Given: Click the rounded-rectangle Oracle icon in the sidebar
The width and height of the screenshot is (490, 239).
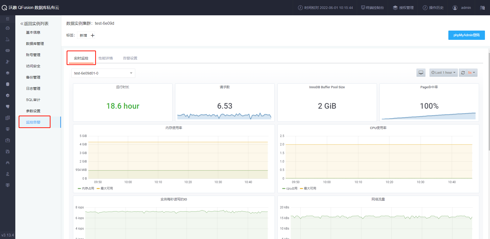Looking at the screenshot, I should click(8, 51).
